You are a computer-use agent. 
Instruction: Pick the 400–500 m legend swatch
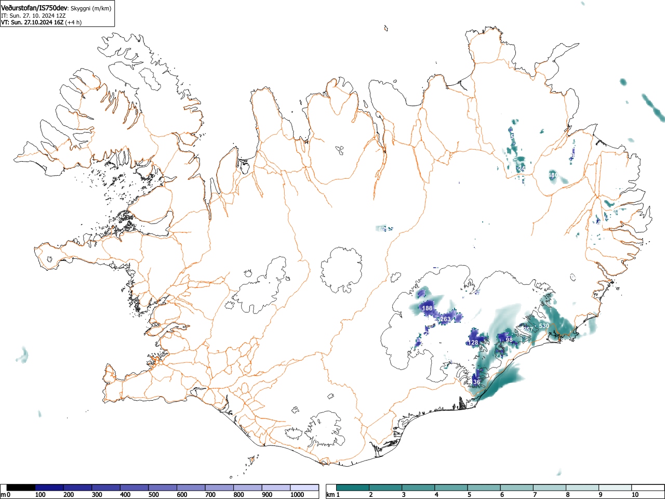pyautogui.click(x=135, y=488)
